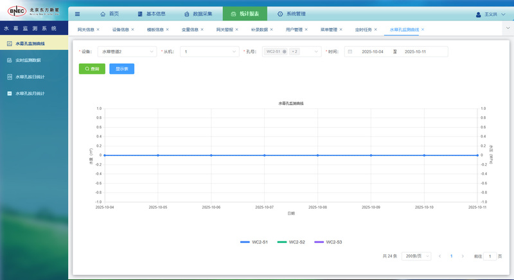Open the 200条/页 page size dropdown
Viewport: 514px width, 280px height.
416,256
